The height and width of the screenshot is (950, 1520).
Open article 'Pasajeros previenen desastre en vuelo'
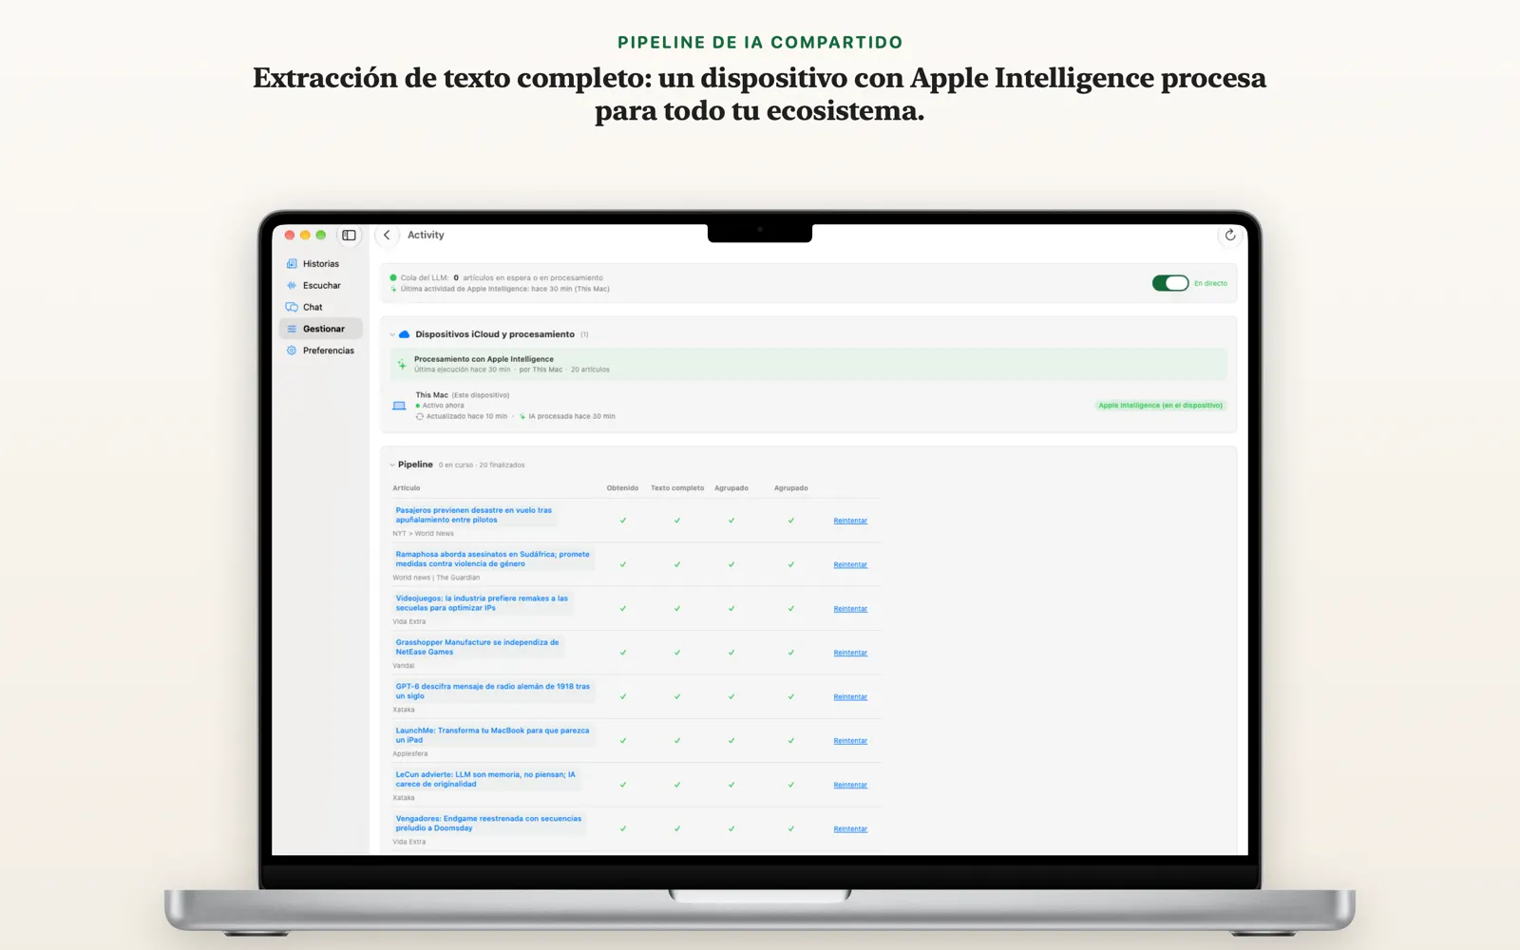pyautogui.click(x=474, y=515)
